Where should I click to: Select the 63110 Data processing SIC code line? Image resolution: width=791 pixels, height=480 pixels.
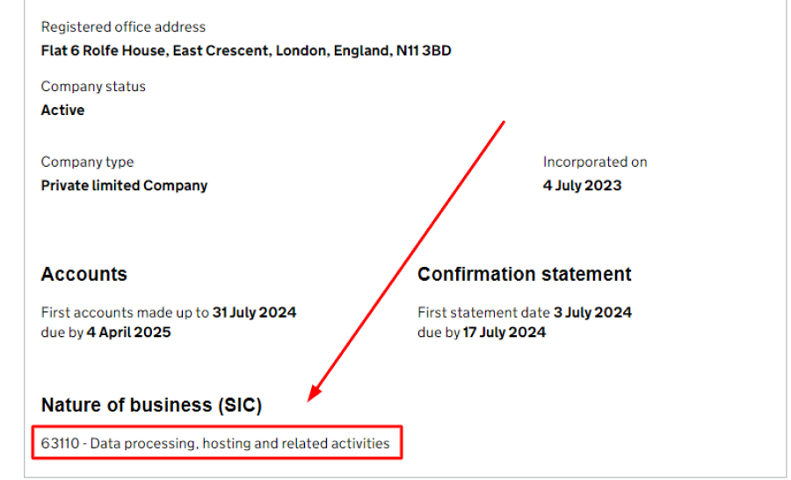215,444
